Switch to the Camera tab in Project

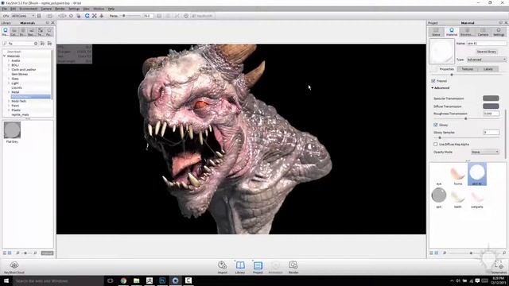tap(483, 32)
